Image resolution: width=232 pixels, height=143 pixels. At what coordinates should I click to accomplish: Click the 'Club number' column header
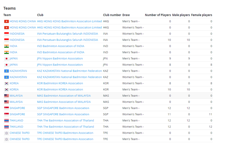click(x=112, y=15)
